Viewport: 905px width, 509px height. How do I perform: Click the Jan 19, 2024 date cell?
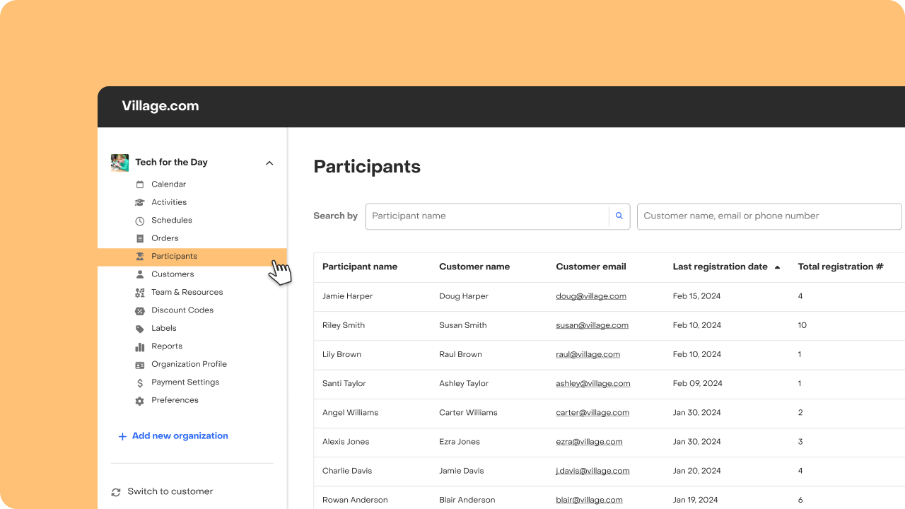(x=696, y=500)
